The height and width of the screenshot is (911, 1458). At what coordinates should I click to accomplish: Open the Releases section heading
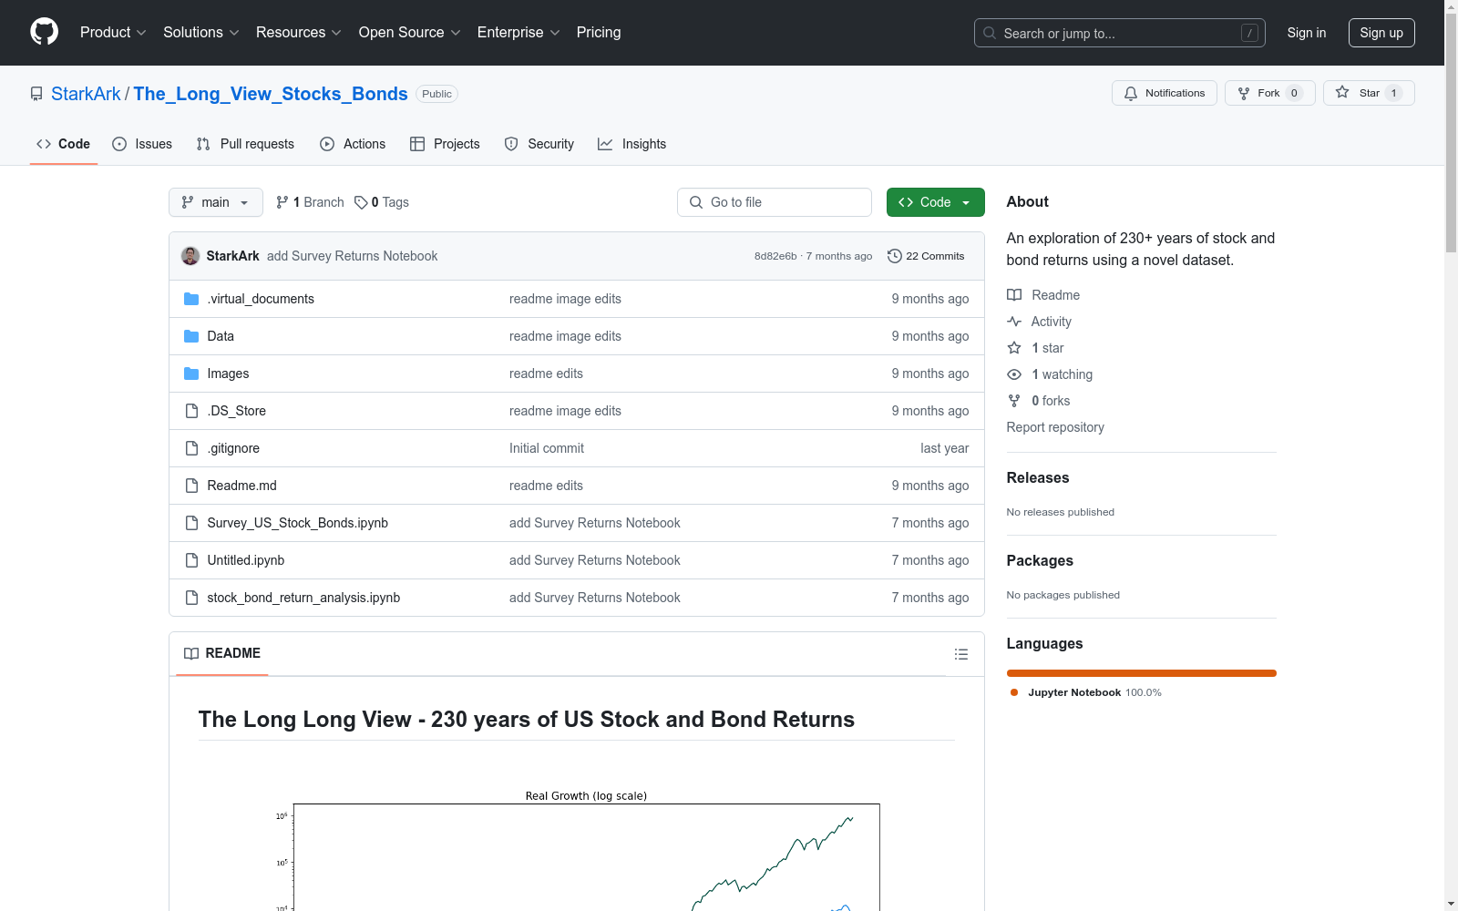[1038, 478]
